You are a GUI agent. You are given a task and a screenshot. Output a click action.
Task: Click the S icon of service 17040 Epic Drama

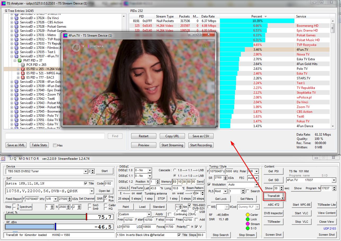point(16,90)
